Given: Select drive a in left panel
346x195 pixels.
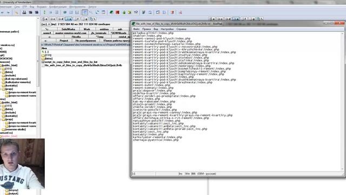Looking at the screenshot, I should 45,19.
